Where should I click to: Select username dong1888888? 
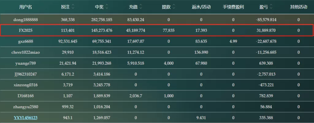click(x=26, y=20)
